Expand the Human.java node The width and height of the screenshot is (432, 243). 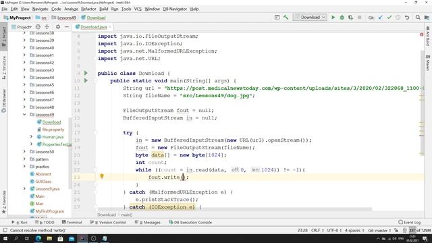click(32, 136)
